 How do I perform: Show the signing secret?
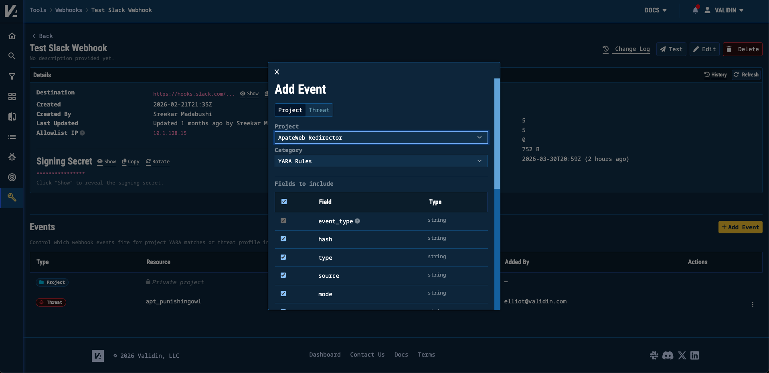[106, 162]
